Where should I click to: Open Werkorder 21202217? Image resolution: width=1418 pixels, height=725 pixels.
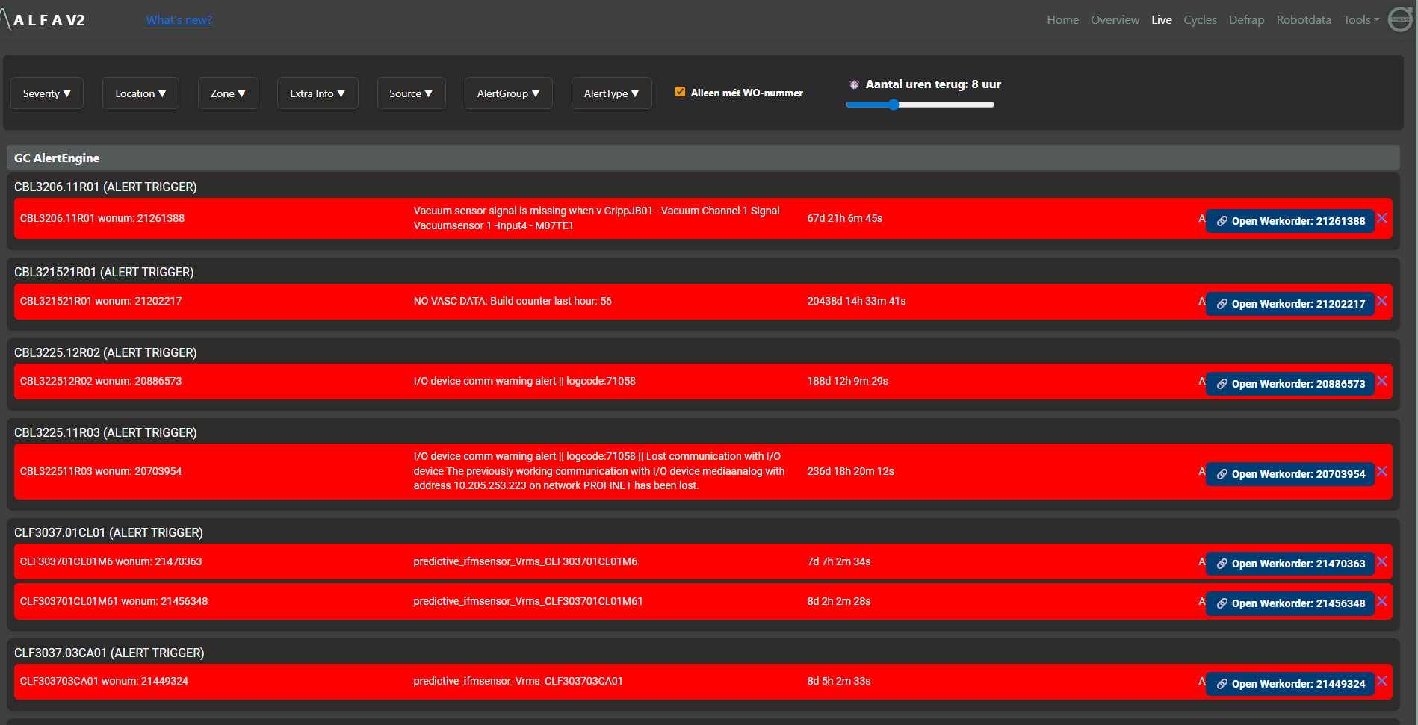[1289, 304]
